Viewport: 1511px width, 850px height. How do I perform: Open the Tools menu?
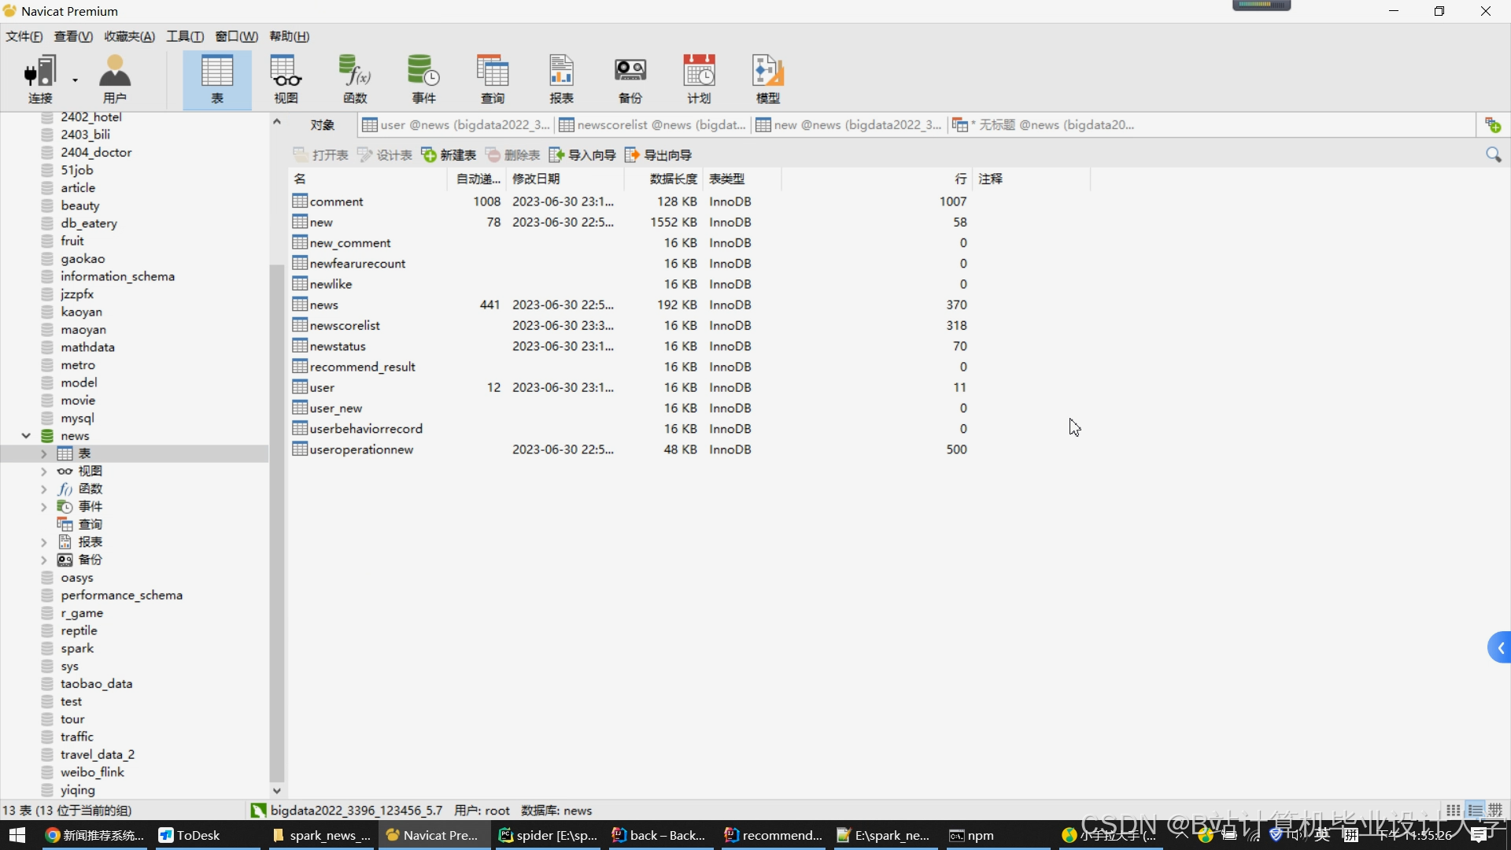pos(184,36)
